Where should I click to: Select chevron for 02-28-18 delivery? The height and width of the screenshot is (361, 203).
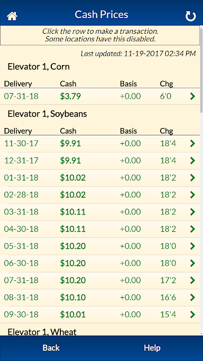click(x=193, y=195)
